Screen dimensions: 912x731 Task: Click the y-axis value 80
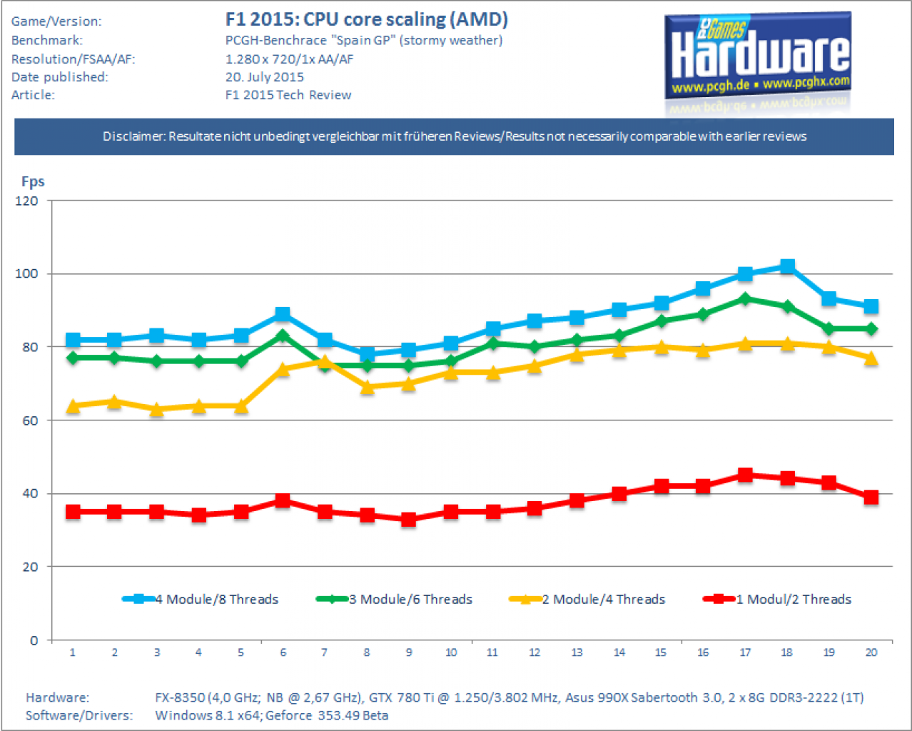pyautogui.click(x=31, y=347)
